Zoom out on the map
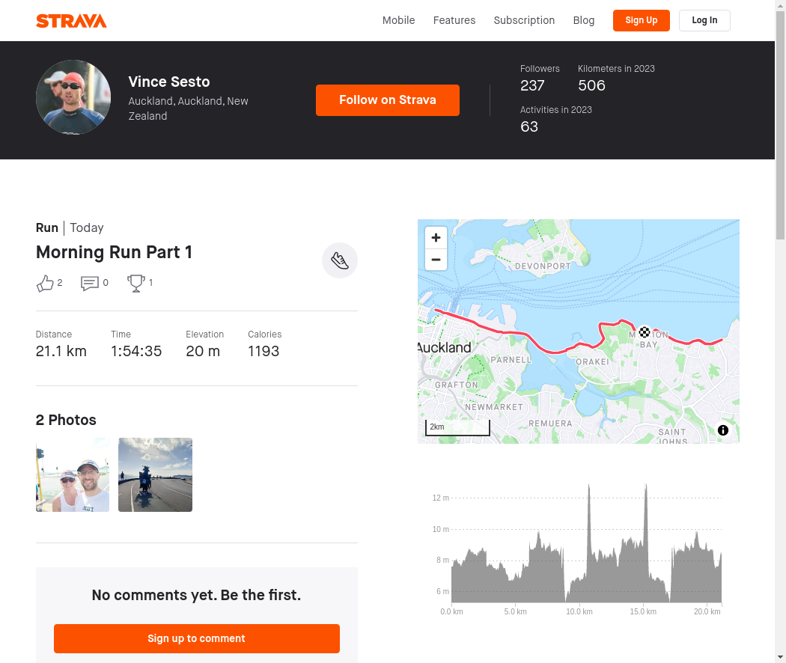 (436, 260)
